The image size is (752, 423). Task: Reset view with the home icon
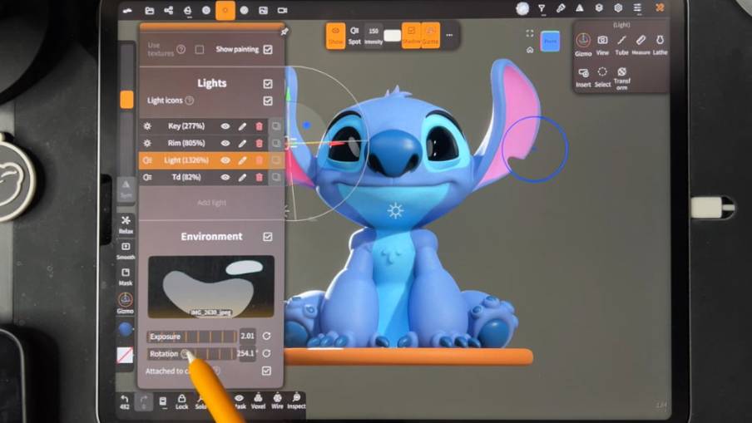pyautogui.click(x=530, y=50)
